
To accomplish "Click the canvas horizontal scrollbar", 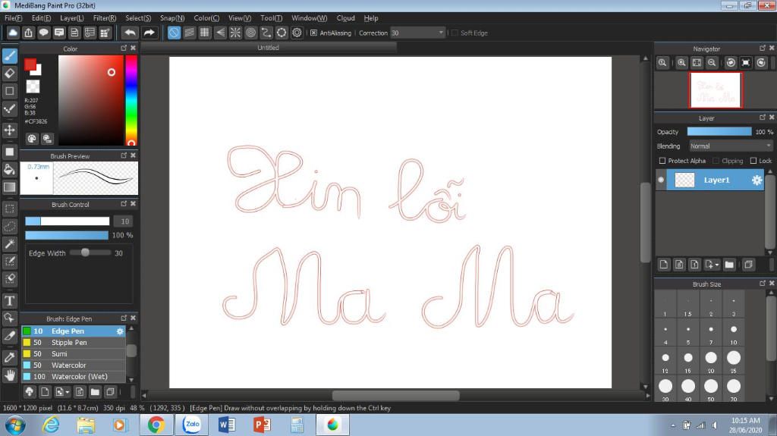I will pos(395,395).
